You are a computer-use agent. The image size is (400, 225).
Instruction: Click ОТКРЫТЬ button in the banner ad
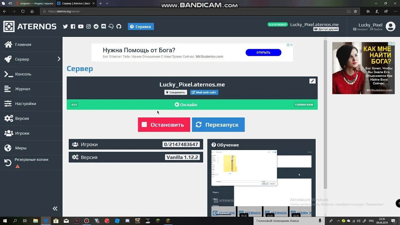coord(263,52)
